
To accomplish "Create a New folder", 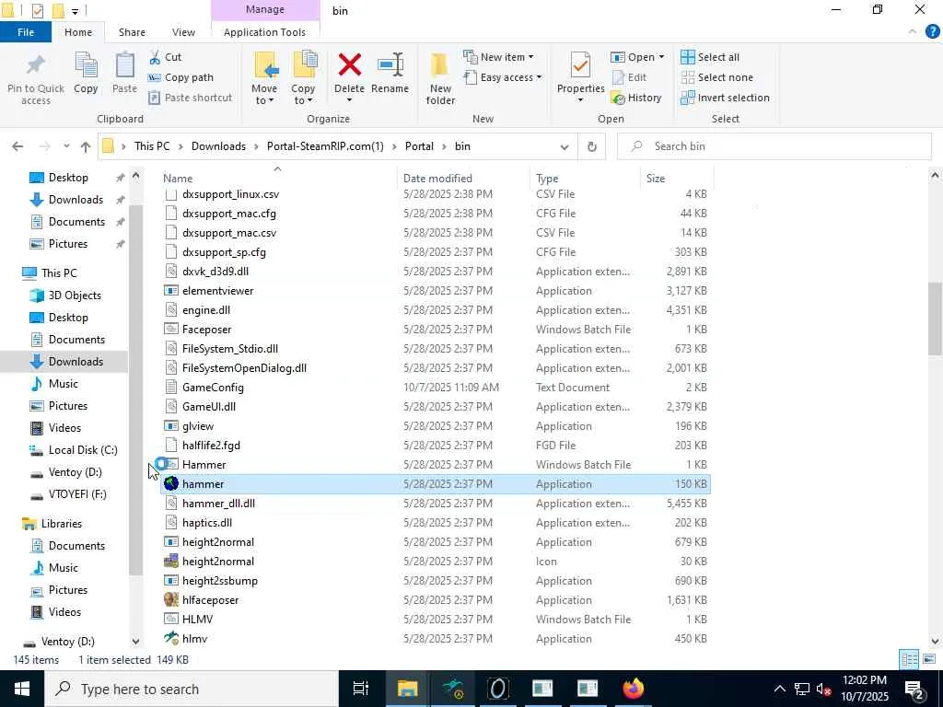I will pyautogui.click(x=440, y=78).
